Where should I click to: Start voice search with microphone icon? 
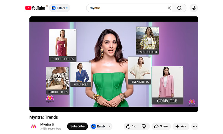coord(194,8)
